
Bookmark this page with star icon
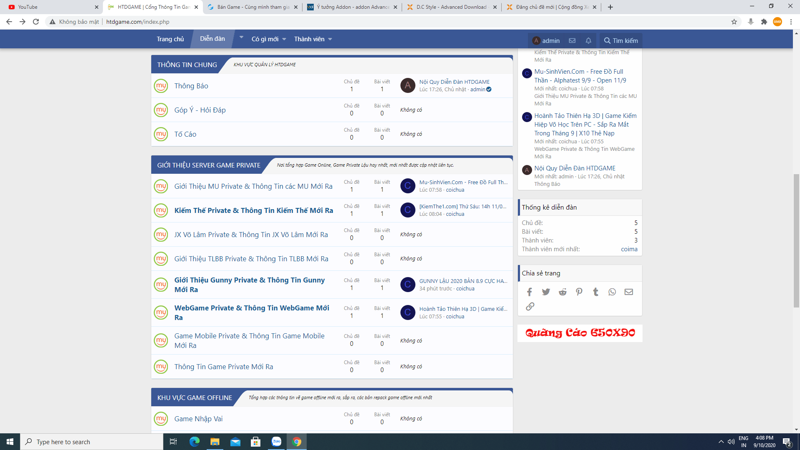pos(734,22)
